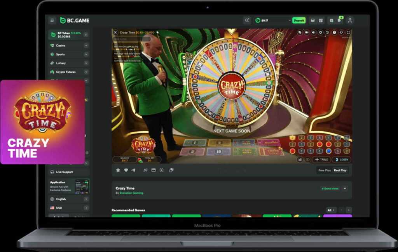The image size is (398, 252).
Task: Open the English language selector
Action: 68,199
